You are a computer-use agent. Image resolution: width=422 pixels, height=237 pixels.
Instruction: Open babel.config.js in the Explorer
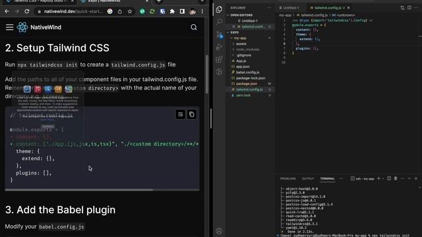coord(248,72)
